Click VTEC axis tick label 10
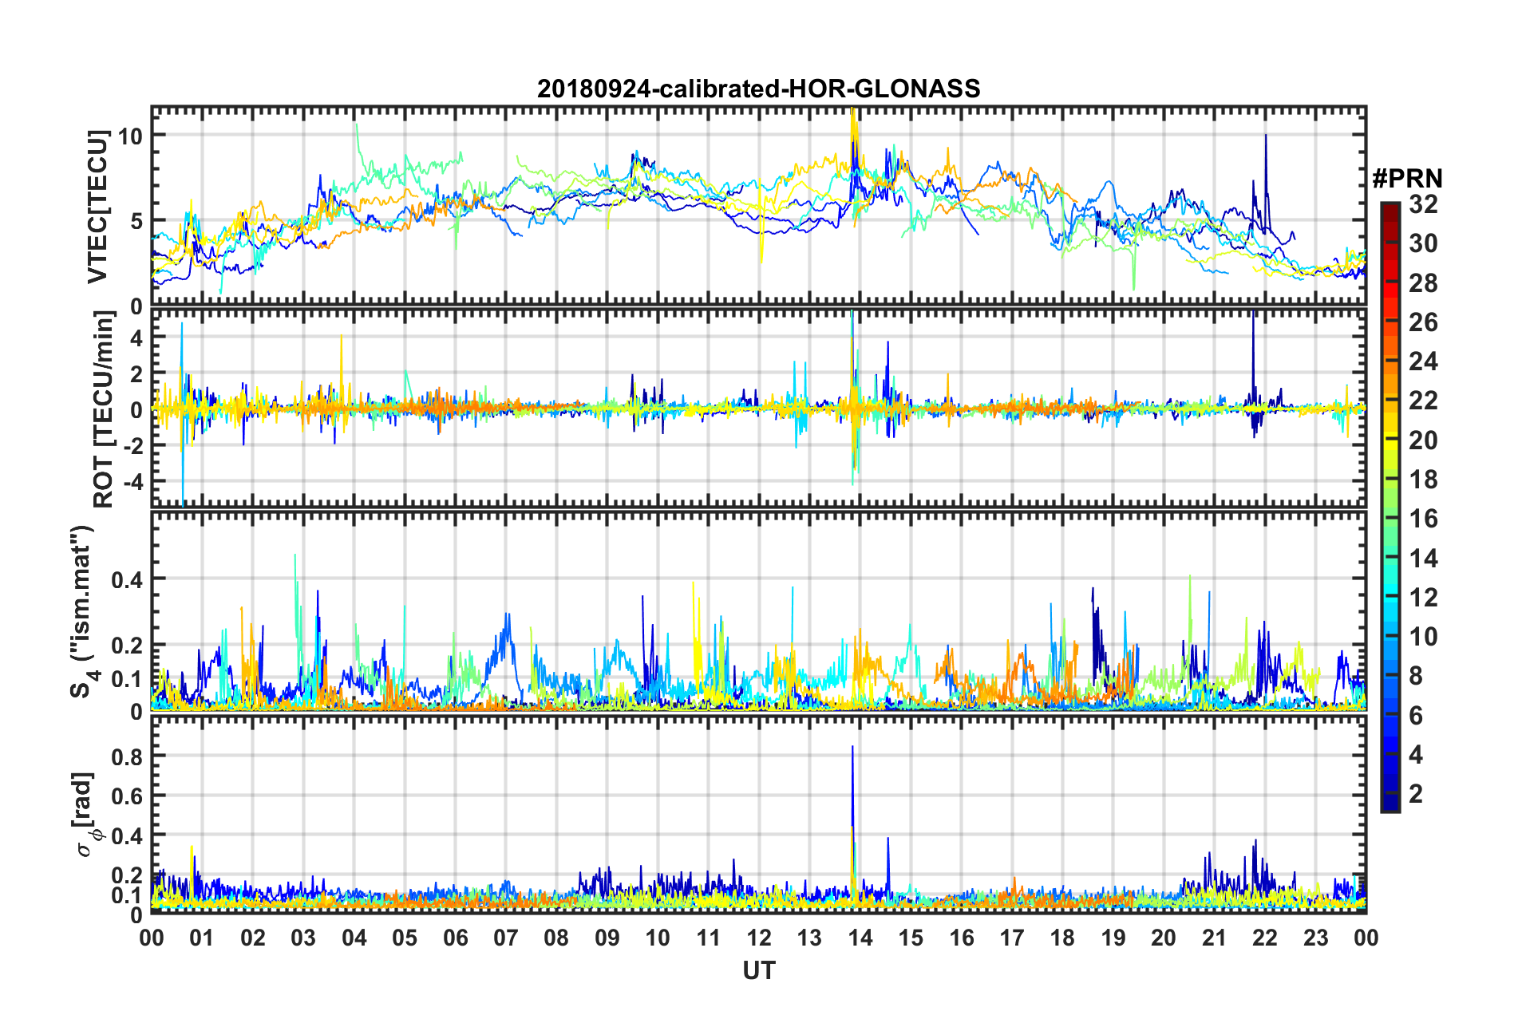 (130, 136)
